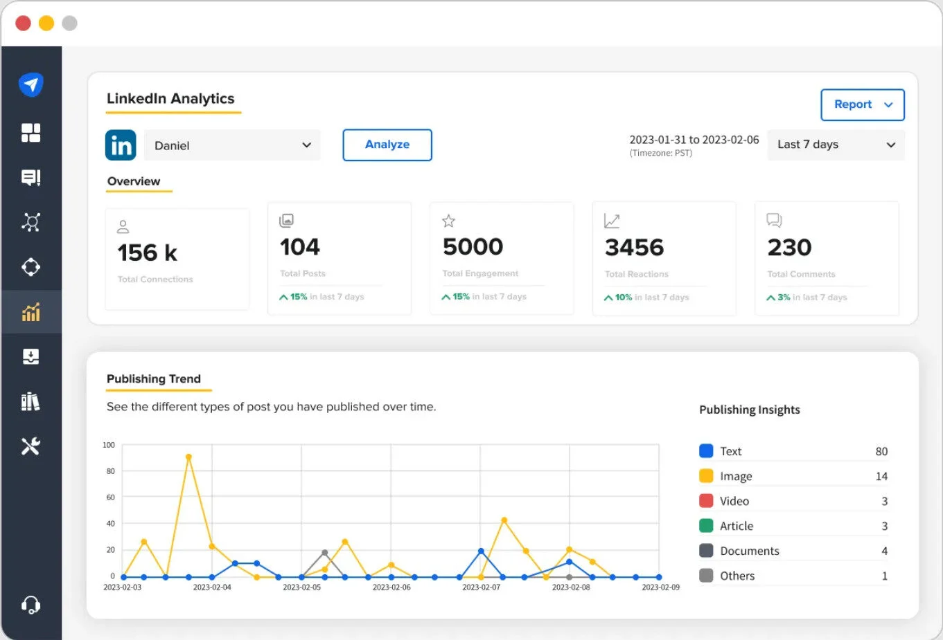Open the circular connections icon in sidebar
Viewport: 943px width, 640px height.
coord(31,267)
